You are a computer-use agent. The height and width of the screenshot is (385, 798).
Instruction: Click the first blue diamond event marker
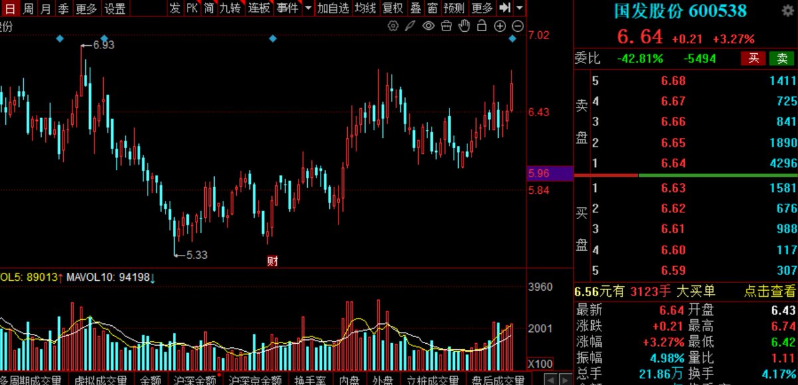tap(59, 39)
